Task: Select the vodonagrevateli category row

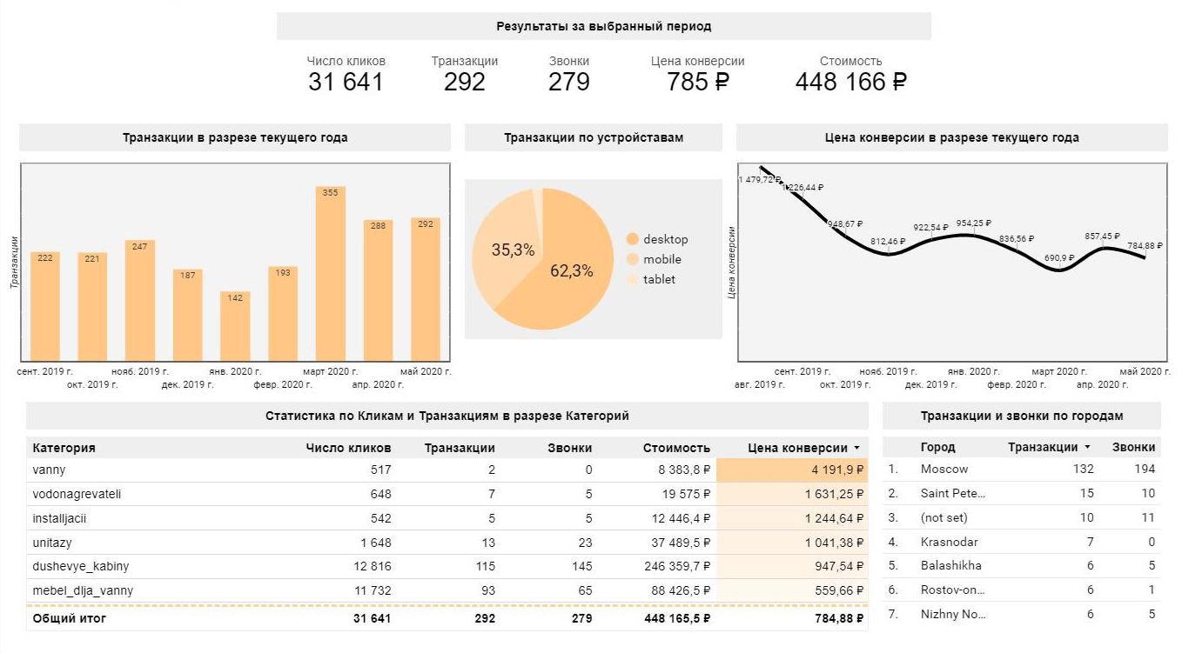Action: tap(447, 494)
